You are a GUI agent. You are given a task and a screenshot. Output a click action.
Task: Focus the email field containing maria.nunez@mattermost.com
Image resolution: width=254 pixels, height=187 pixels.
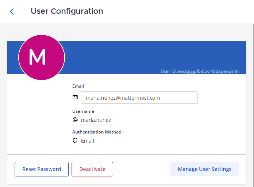coord(139,98)
